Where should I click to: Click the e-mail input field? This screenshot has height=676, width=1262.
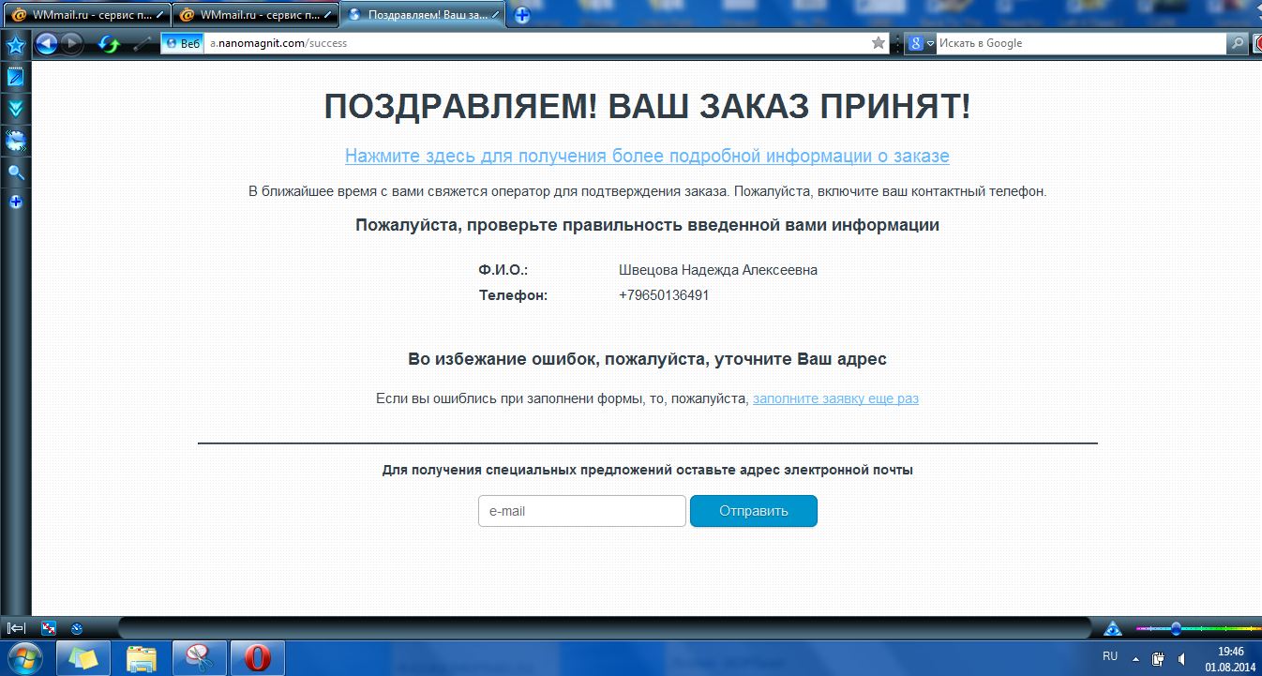point(582,511)
